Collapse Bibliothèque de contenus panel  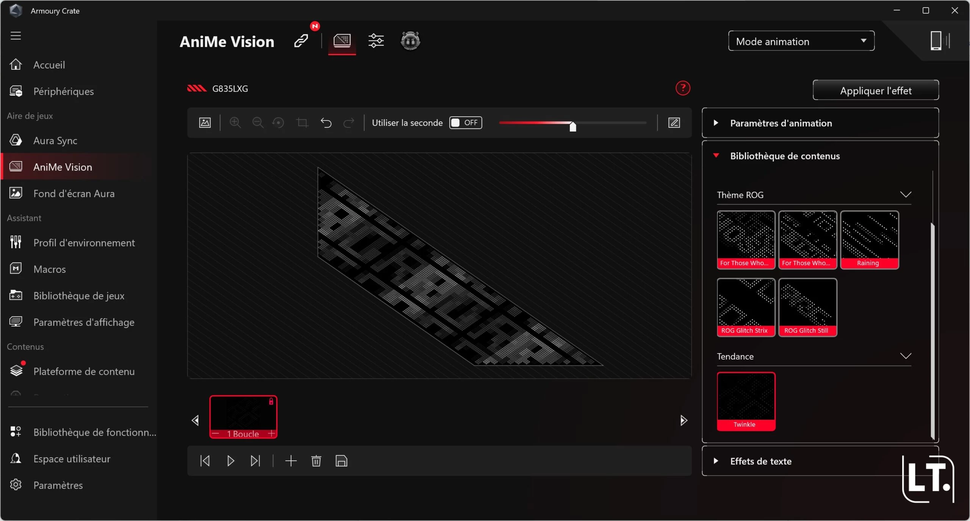click(x=820, y=156)
